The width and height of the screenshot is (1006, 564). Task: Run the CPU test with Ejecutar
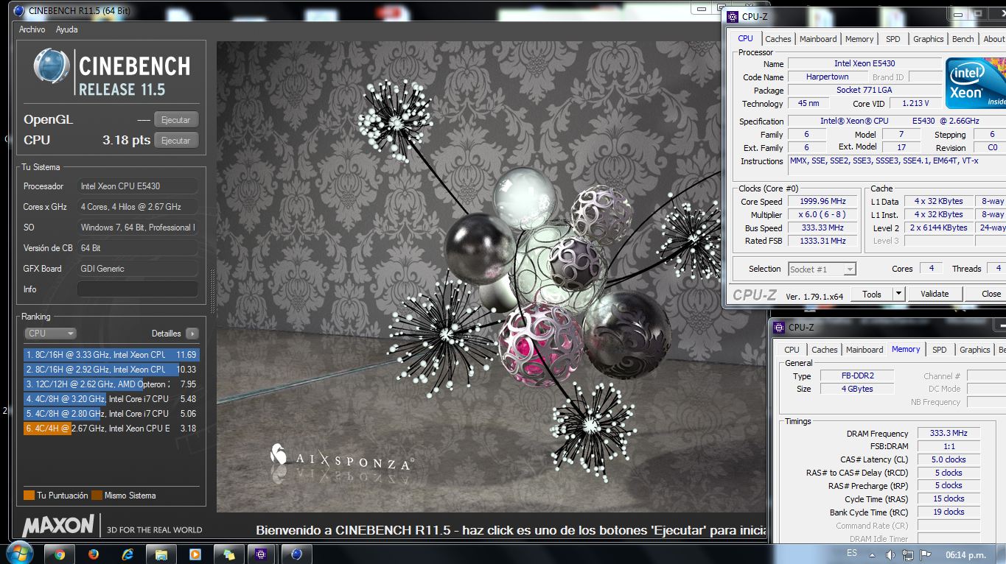click(176, 141)
